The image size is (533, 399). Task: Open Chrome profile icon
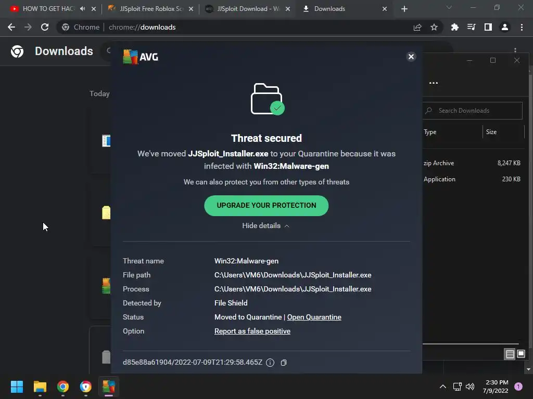click(505, 27)
